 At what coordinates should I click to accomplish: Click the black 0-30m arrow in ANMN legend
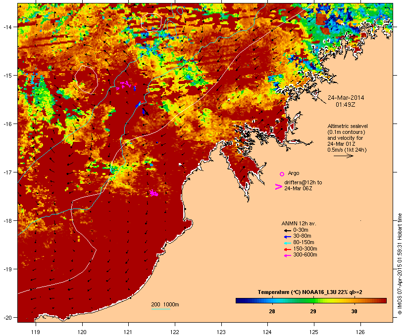287,230
